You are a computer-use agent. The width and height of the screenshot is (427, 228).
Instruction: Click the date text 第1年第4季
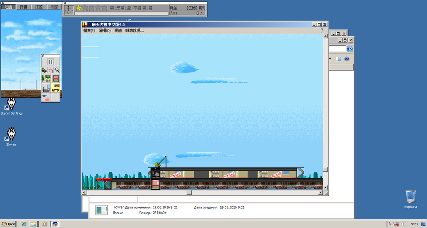(121, 8)
